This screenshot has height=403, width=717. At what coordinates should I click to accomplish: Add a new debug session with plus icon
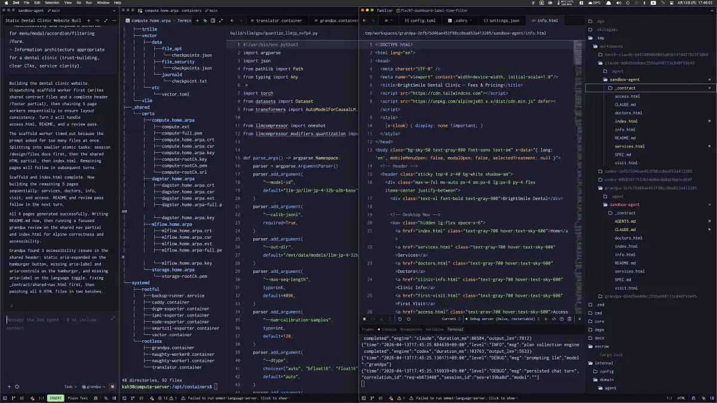pyautogui.click(x=546, y=319)
